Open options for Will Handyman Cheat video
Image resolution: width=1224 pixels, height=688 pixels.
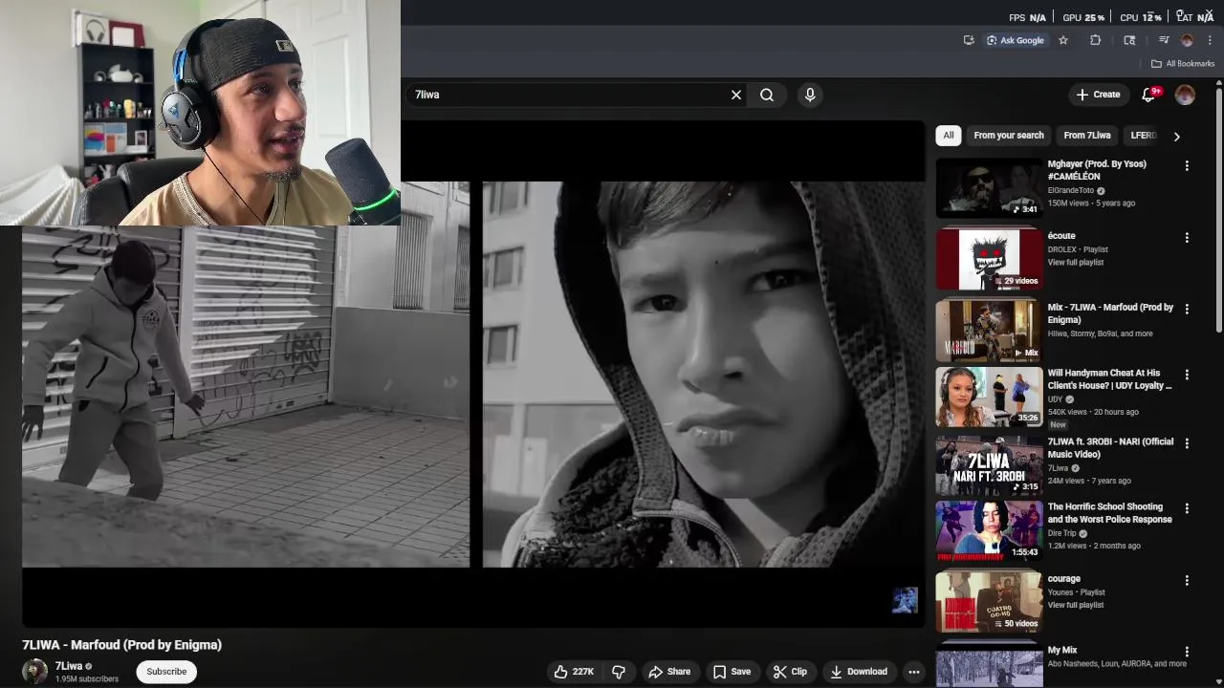click(x=1187, y=375)
